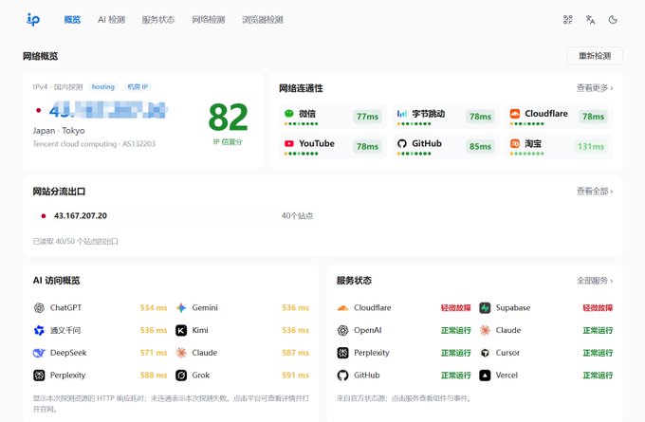The image size is (645, 422).
Task: Click the Claude icon in AI overview
Action: click(x=181, y=353)
